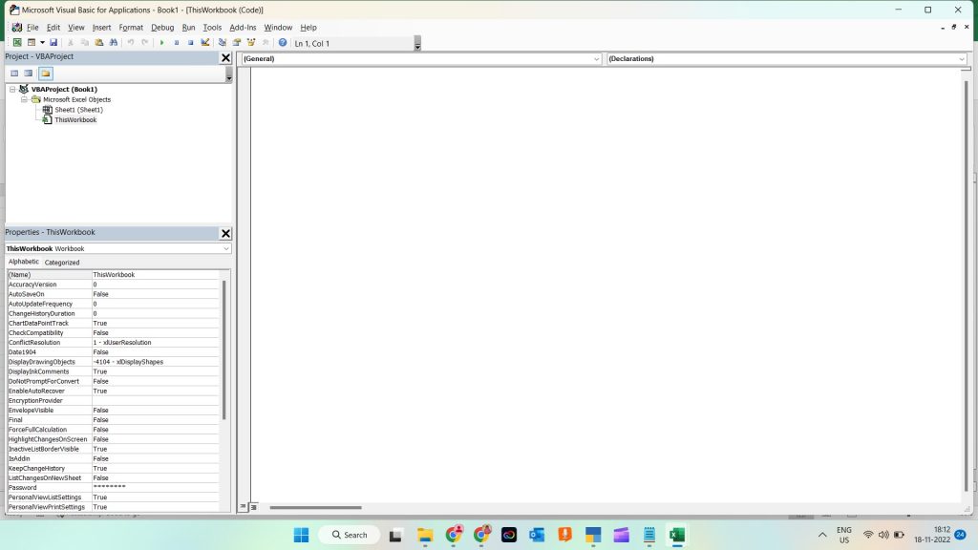Open the Tools menu
Viewport: 978px width, 550px height.
212,28
